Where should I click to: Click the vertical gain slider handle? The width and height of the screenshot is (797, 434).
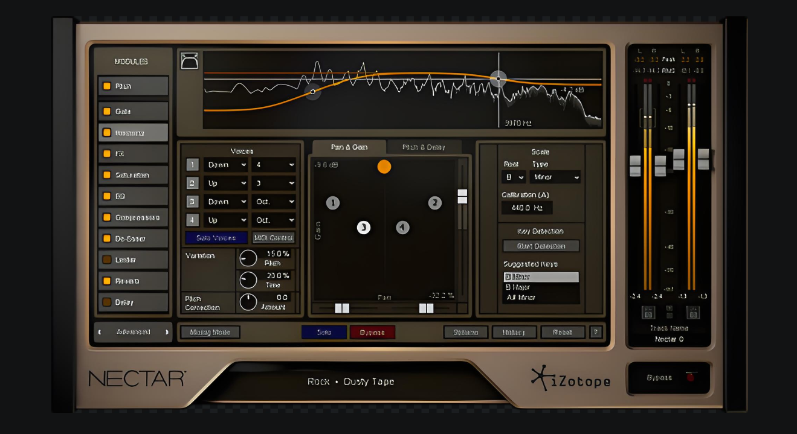click(462, 196)
